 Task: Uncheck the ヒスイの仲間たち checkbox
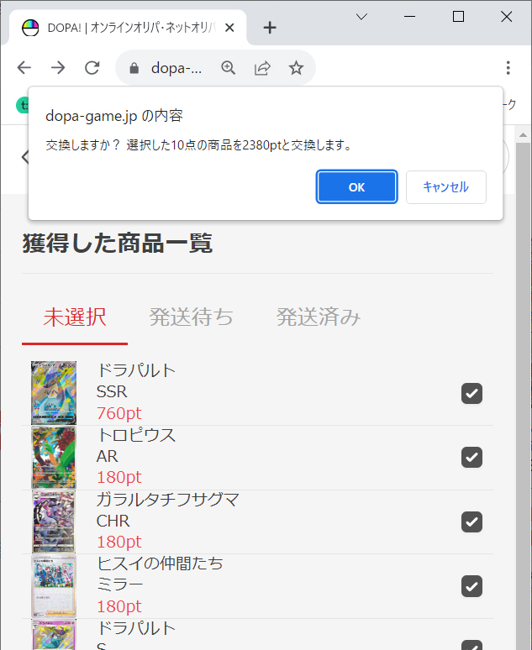tap(471, 586)
